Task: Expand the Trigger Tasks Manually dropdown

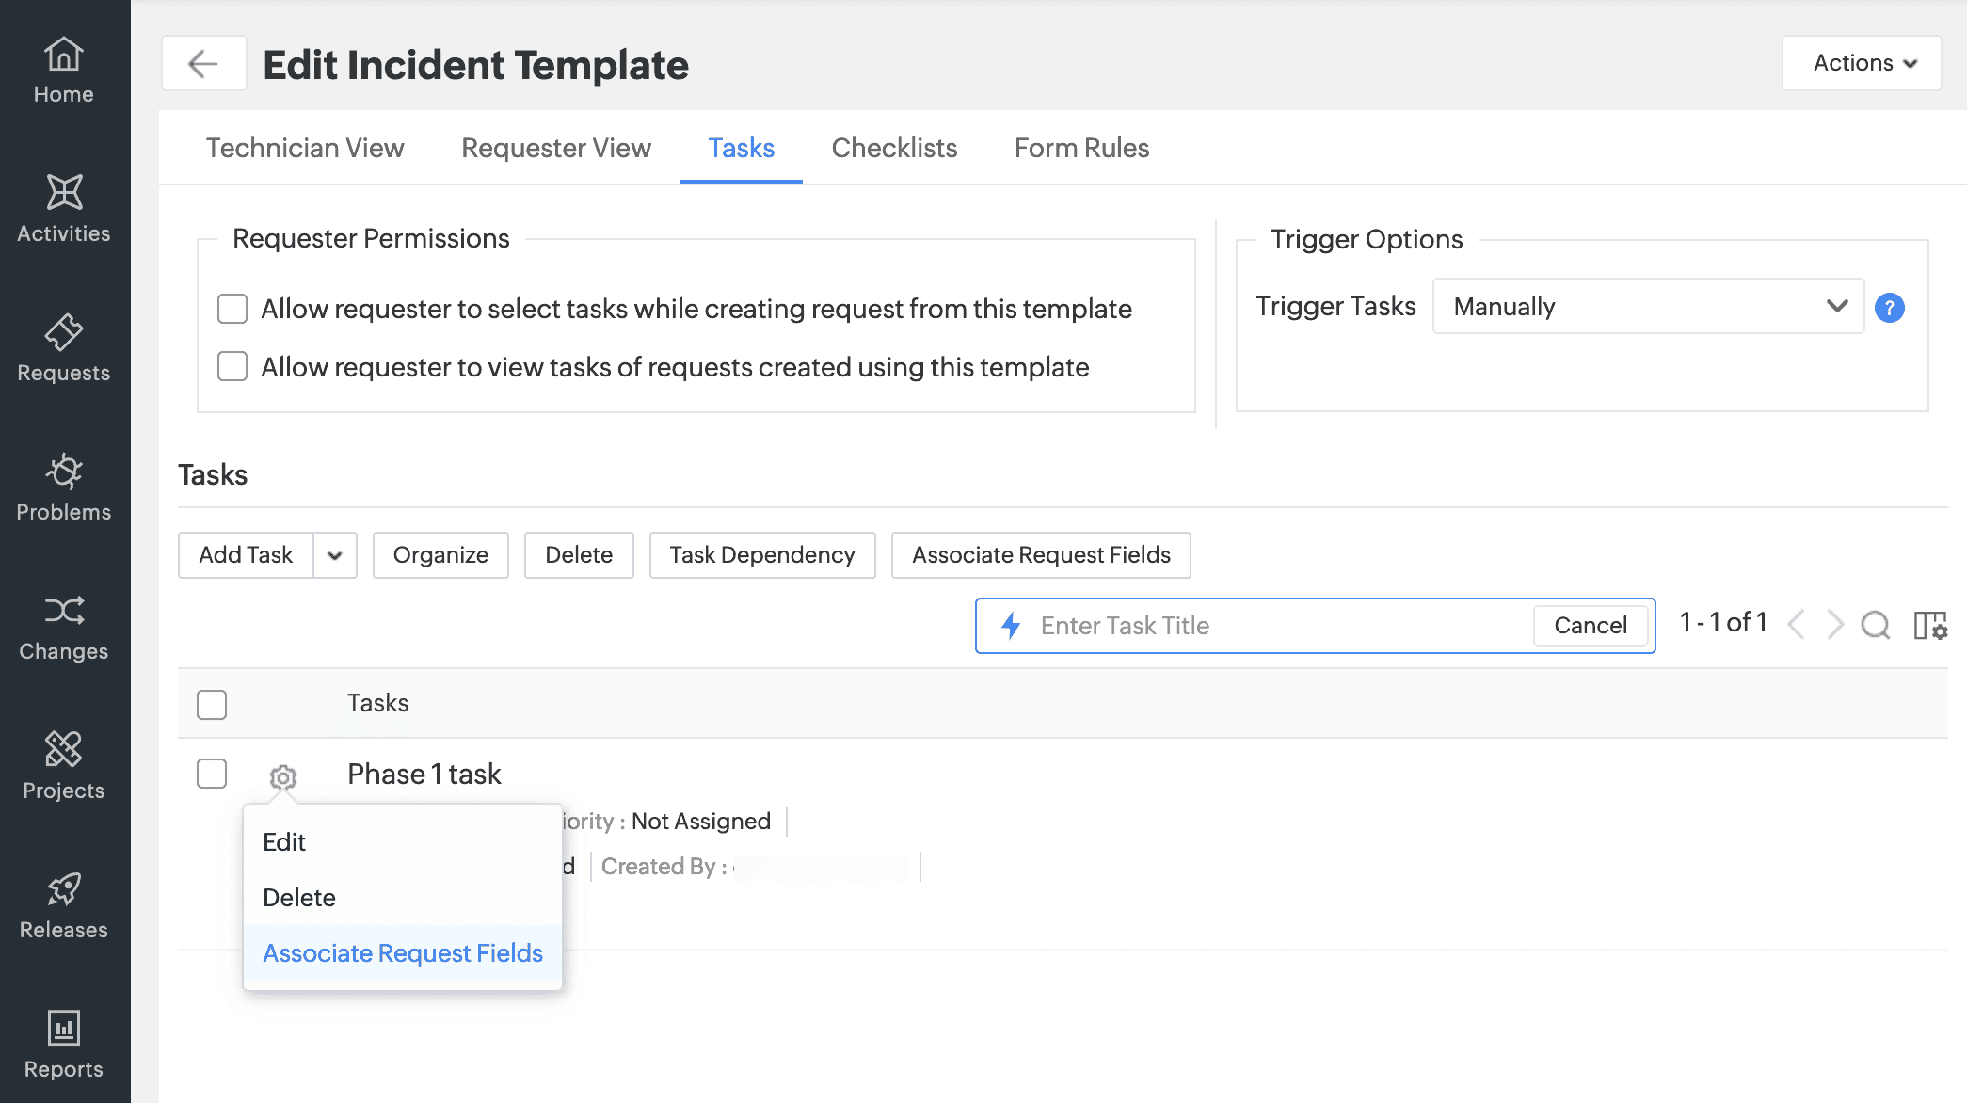Action: (1647, 307)
